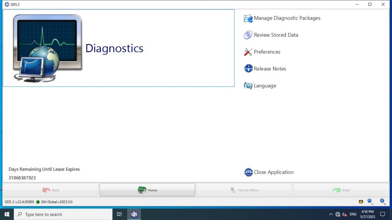Click the Preferences tools icon
This screenshot has height=220, width=392.
click(x=248, y=52)
